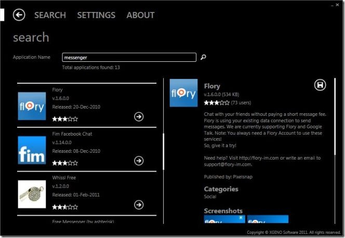Click the details pane scrollbar

335,116
